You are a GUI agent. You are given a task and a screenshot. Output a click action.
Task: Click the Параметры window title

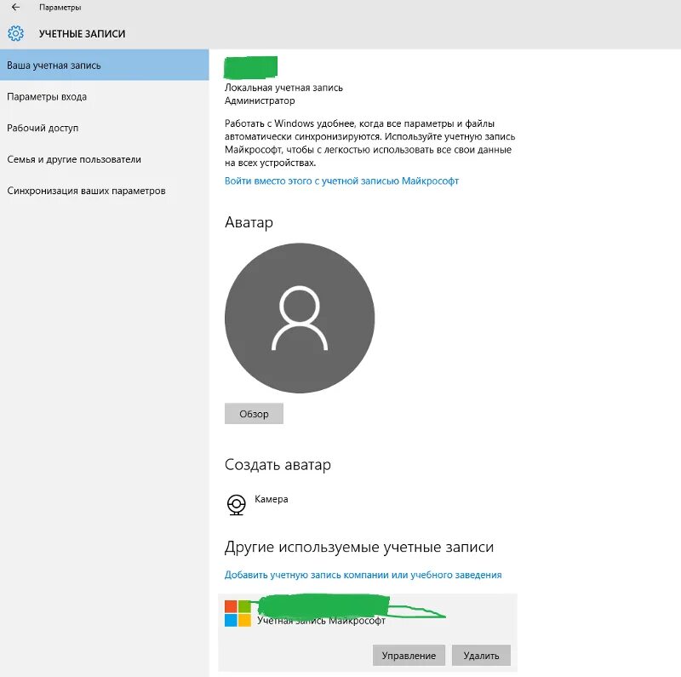[60, 7]
